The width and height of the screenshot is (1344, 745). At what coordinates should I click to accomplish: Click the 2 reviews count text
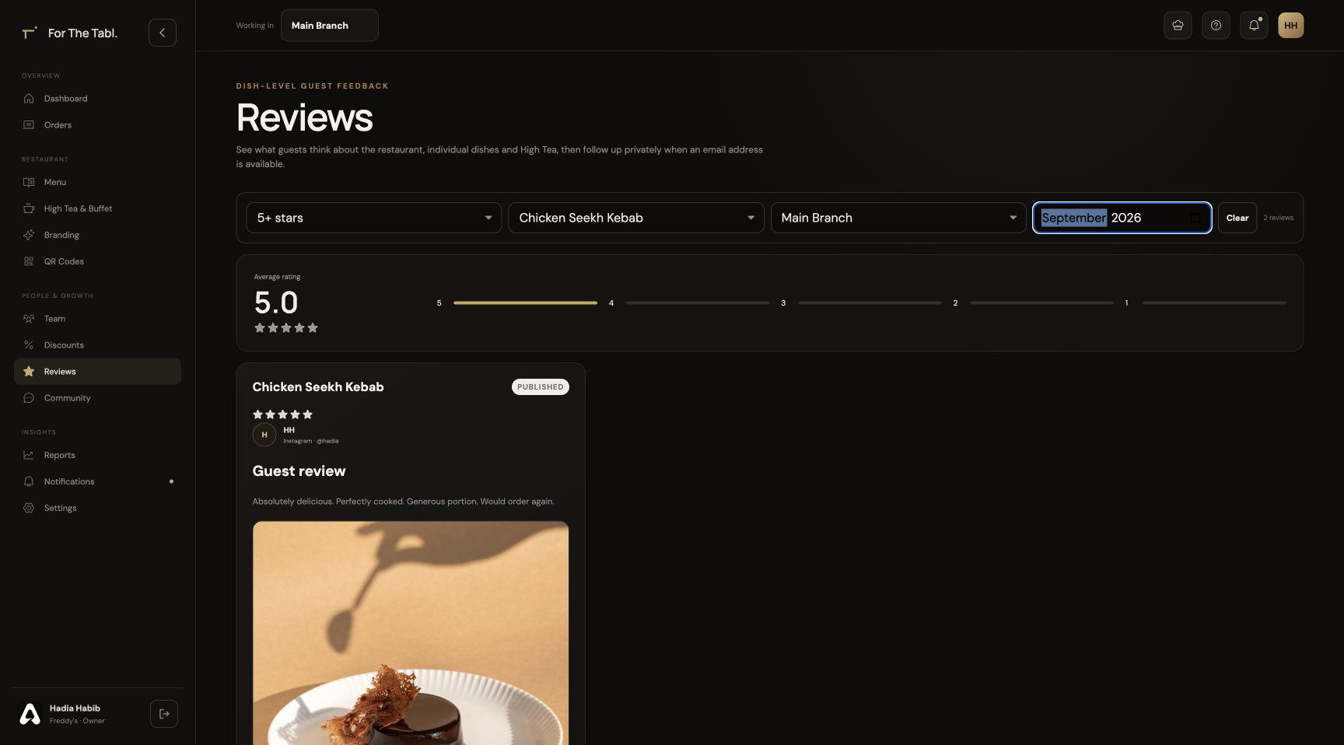coord(1278,218)
